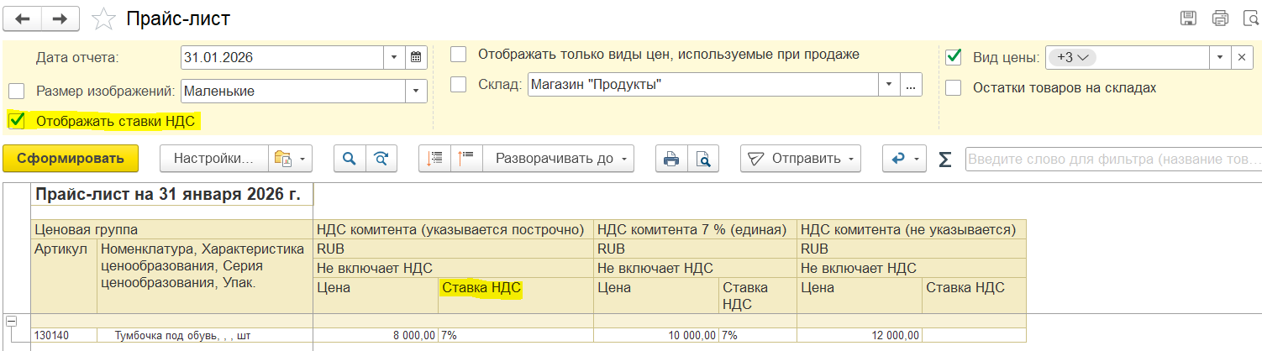1262x351 pixels.
Task: Tick the "Склад" checkbox
Action: pos(458,84)
